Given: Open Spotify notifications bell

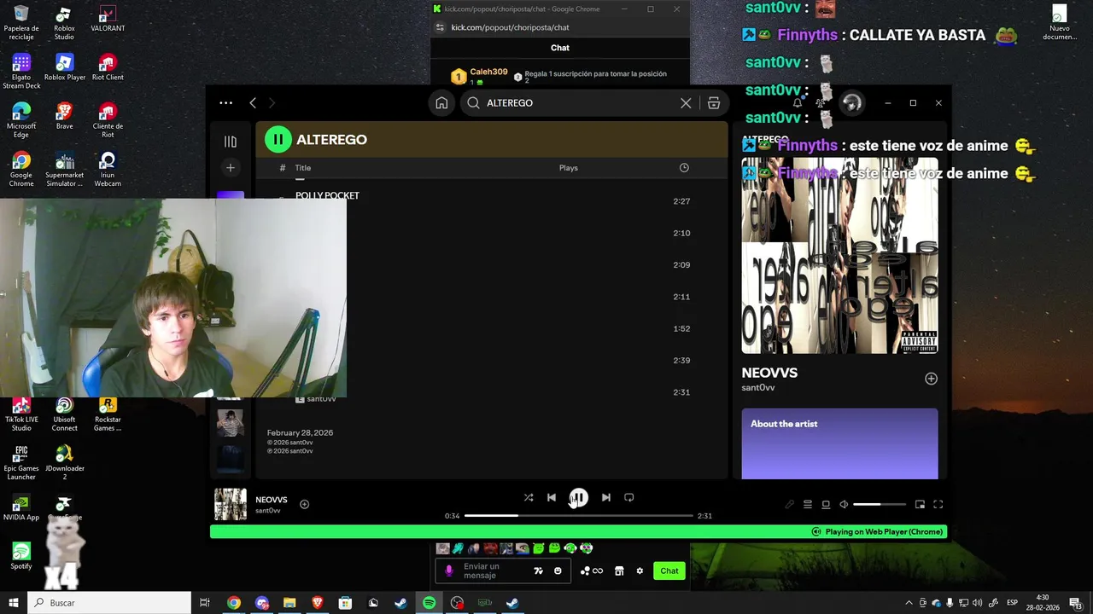Looking at the screenshot, I should coord(798,103).
